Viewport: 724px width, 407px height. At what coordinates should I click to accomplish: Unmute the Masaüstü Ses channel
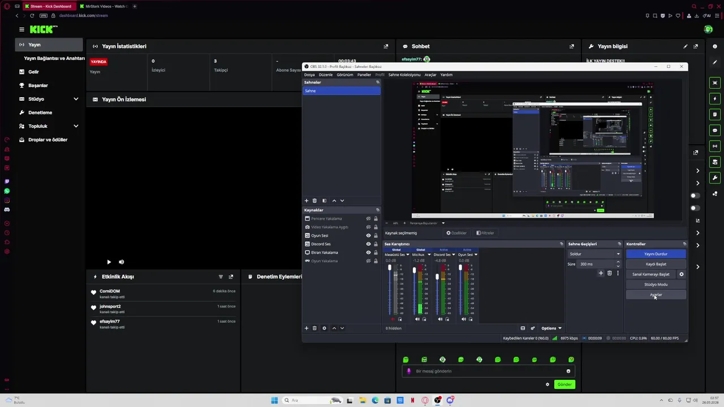tap(393, 319)
